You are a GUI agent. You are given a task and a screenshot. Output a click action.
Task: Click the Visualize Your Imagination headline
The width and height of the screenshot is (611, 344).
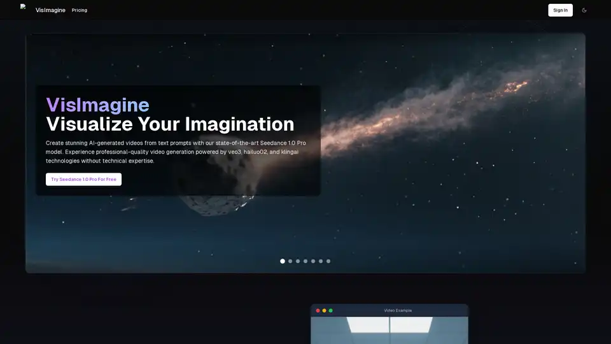170,124
